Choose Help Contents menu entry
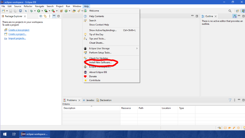The image size is (245, 138). click(x=111, y=16)
